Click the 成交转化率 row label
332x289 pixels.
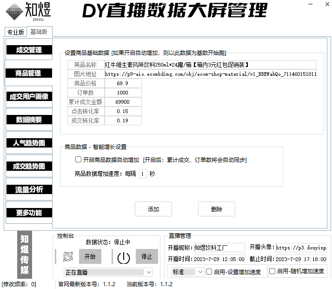click(86, 121)
